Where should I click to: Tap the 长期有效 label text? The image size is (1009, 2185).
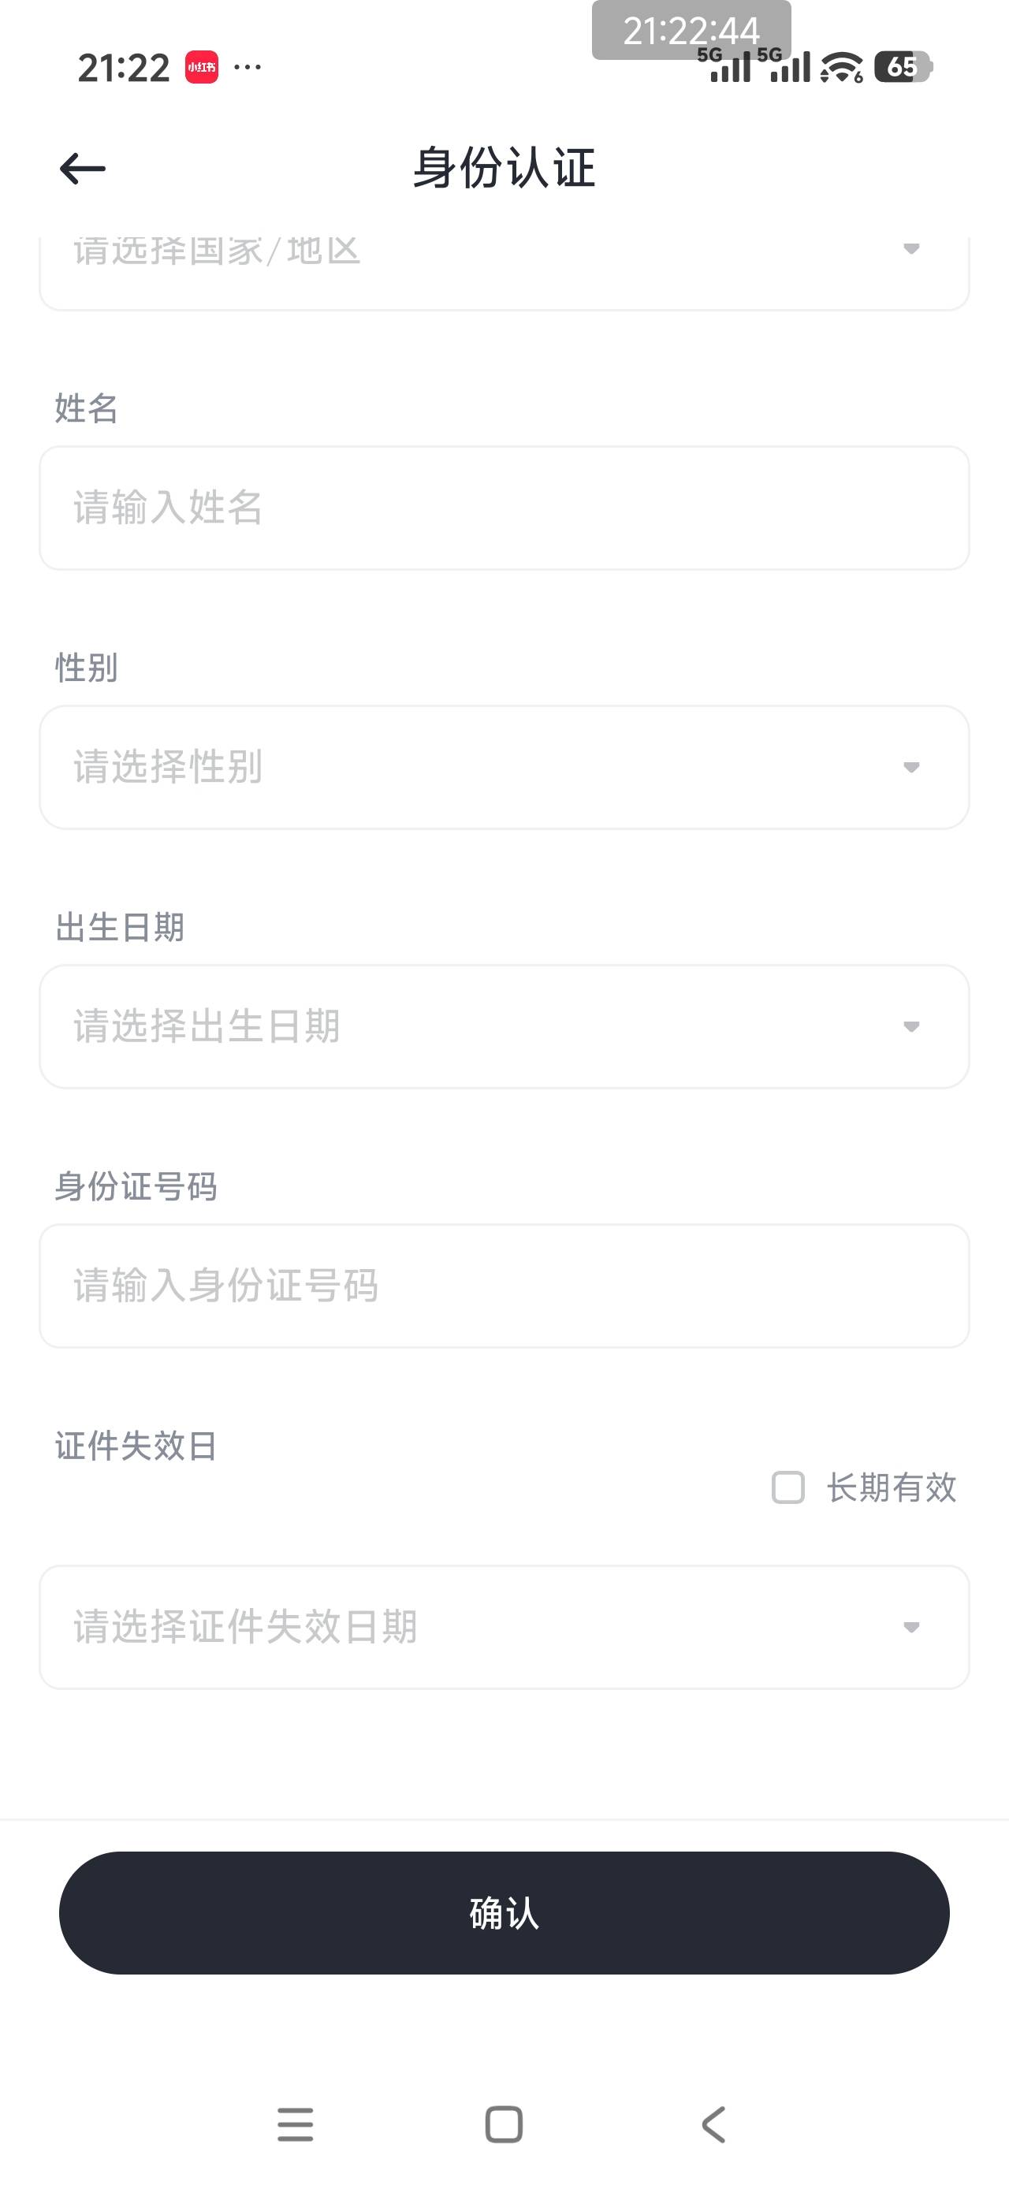coord(891,1487)
